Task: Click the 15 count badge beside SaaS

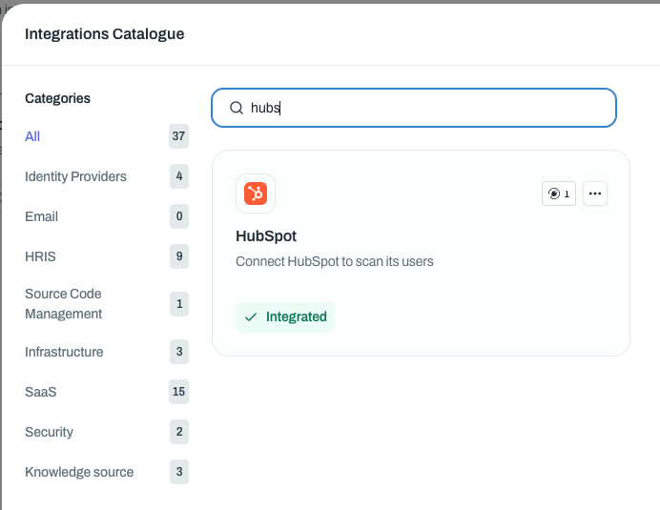Action: [178, 392]
